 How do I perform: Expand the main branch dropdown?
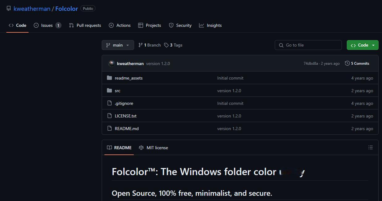pyautogui.click(x=118, y=45)
